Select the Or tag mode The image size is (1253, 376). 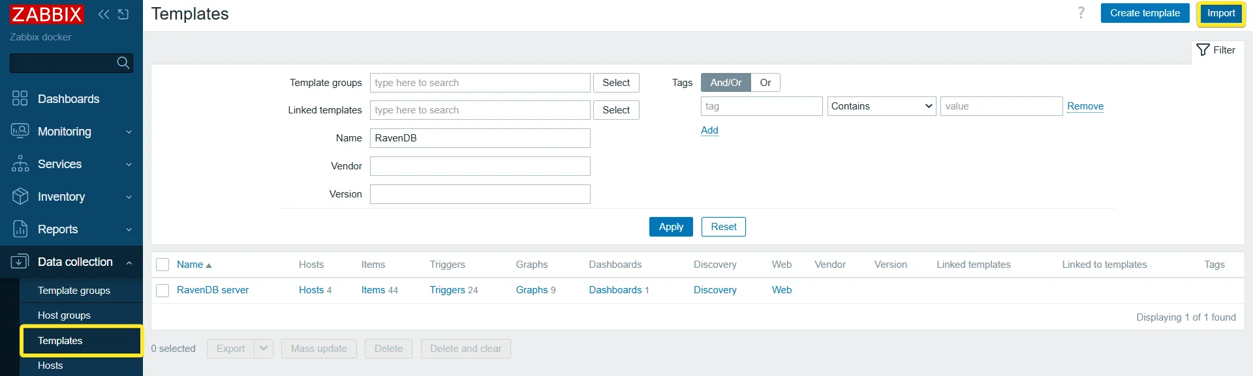click(766, 83)
